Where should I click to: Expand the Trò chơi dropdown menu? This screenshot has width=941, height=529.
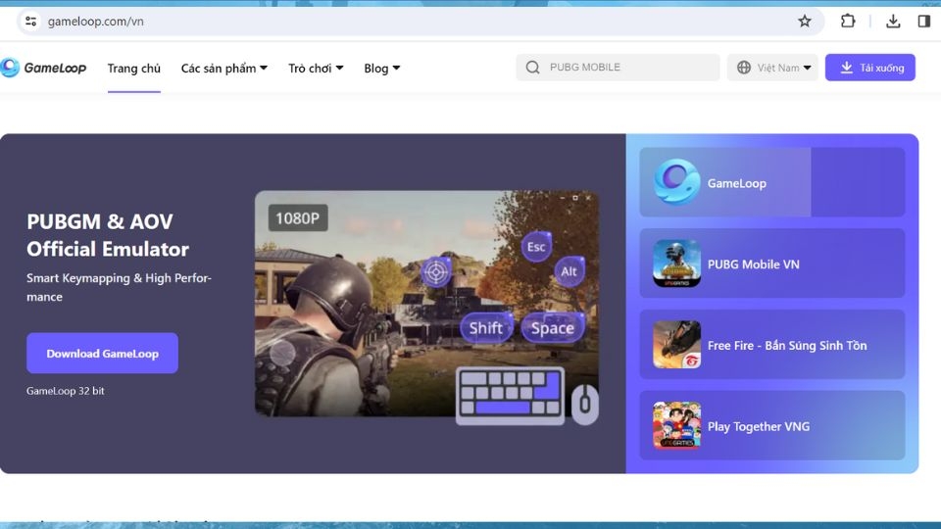316,68
